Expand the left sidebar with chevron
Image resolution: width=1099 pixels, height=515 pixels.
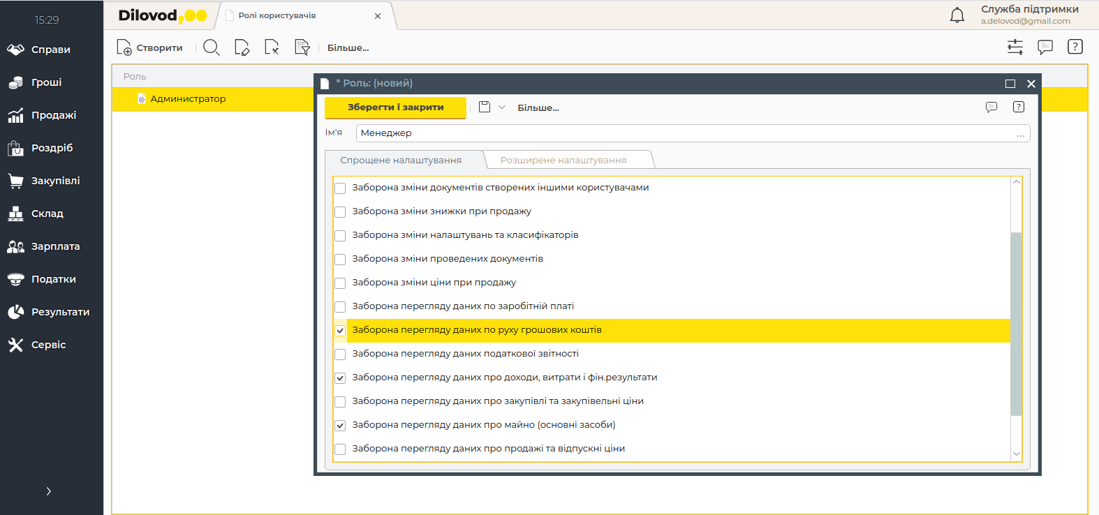coord(48,491)
